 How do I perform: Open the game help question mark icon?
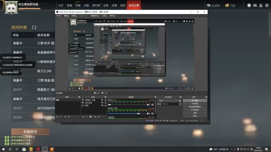(249, 5)
